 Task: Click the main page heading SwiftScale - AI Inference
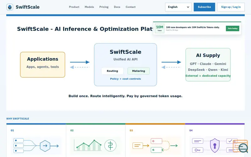[85, 29]
